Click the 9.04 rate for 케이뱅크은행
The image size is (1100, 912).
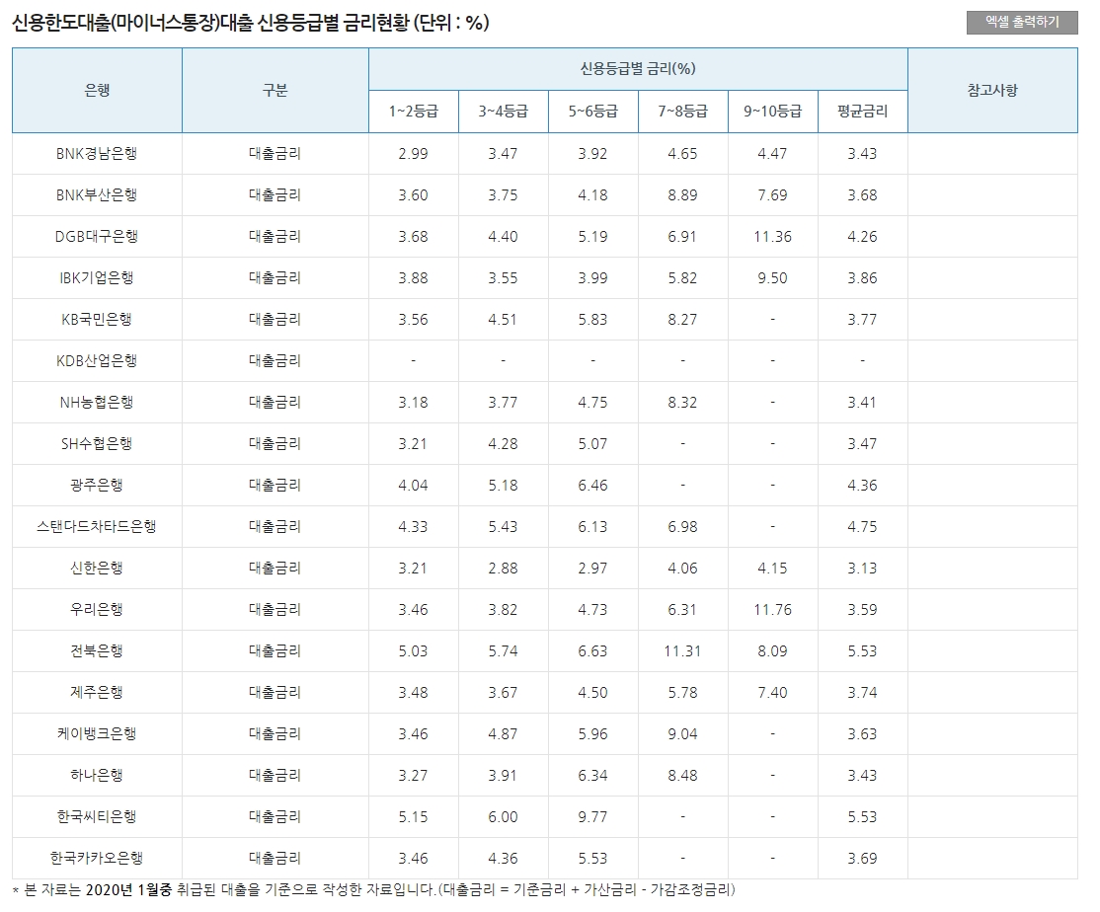coord(682,732)
